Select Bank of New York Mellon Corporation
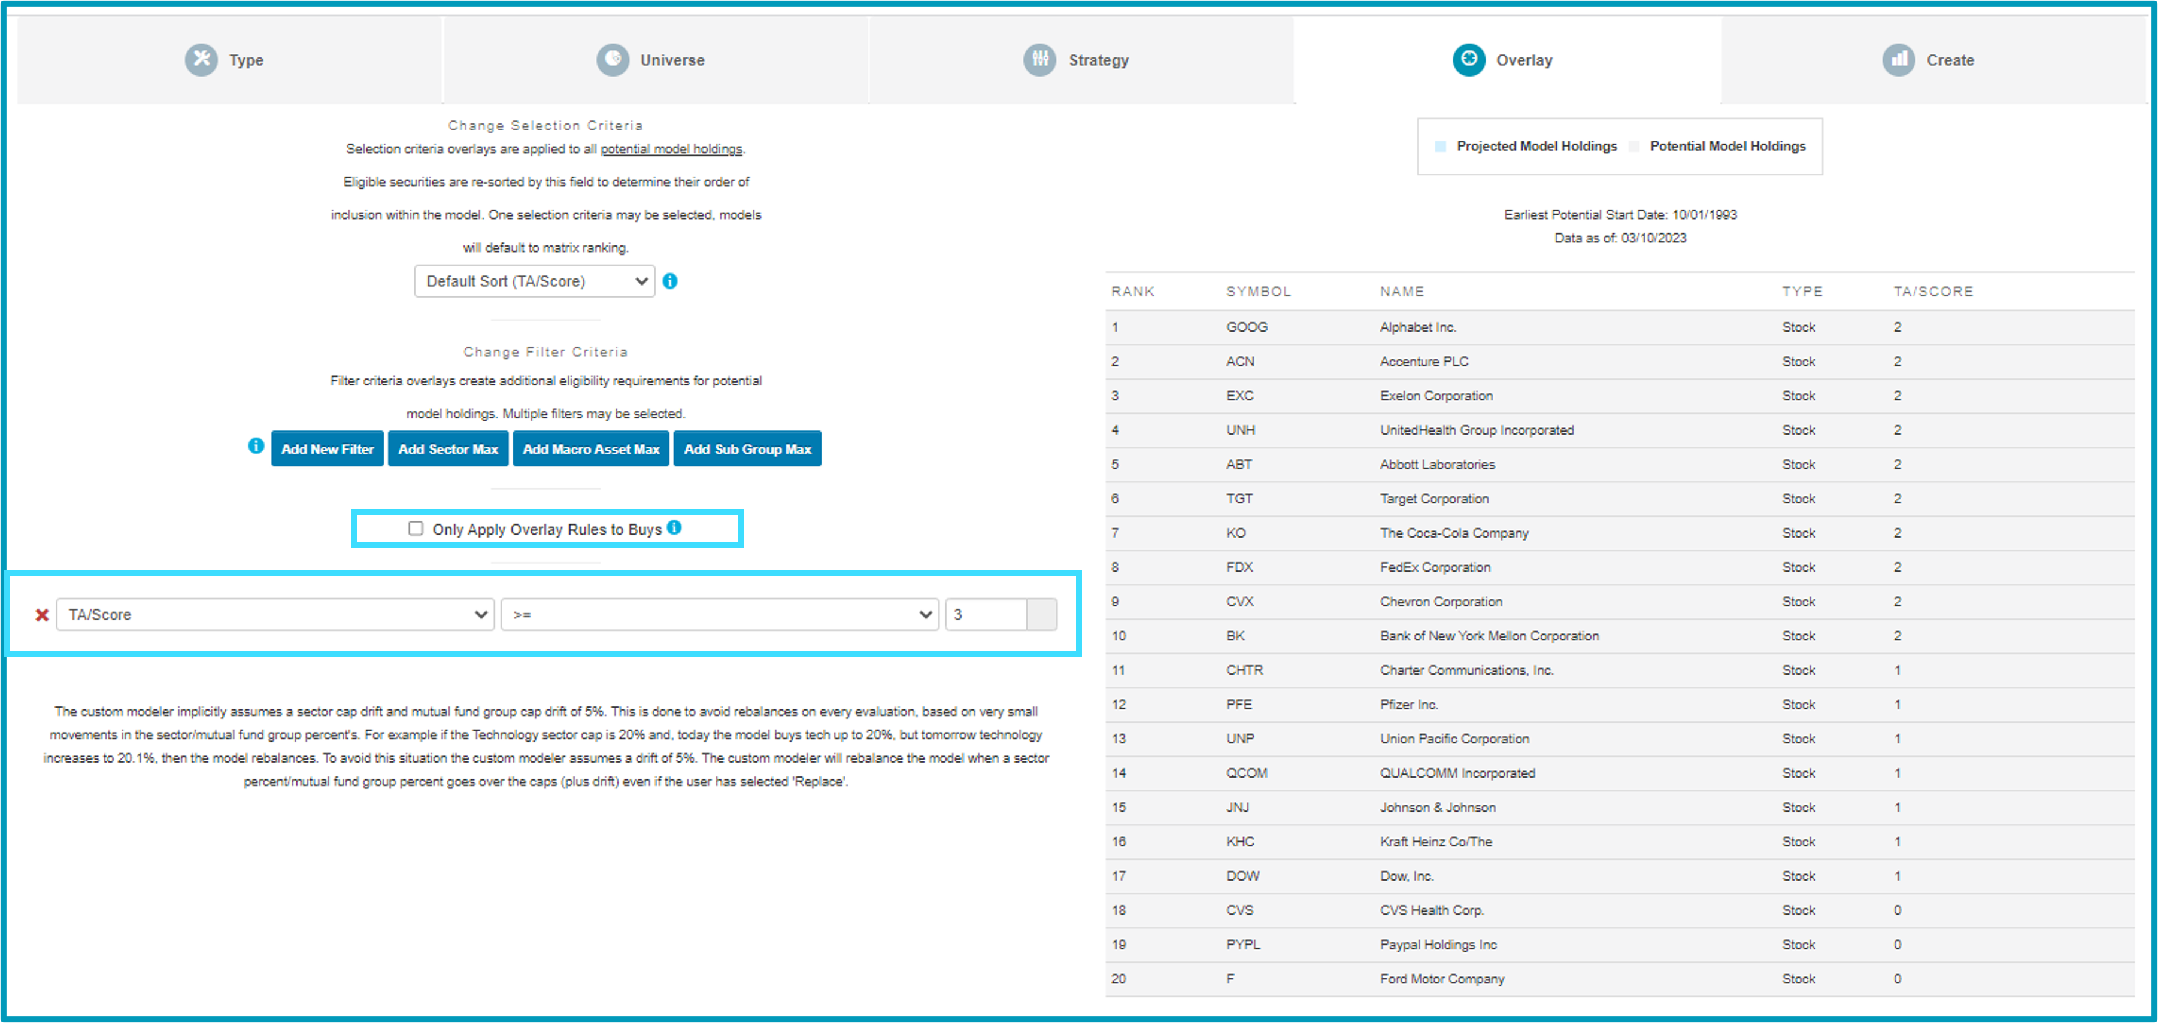 pos(1489,636)
